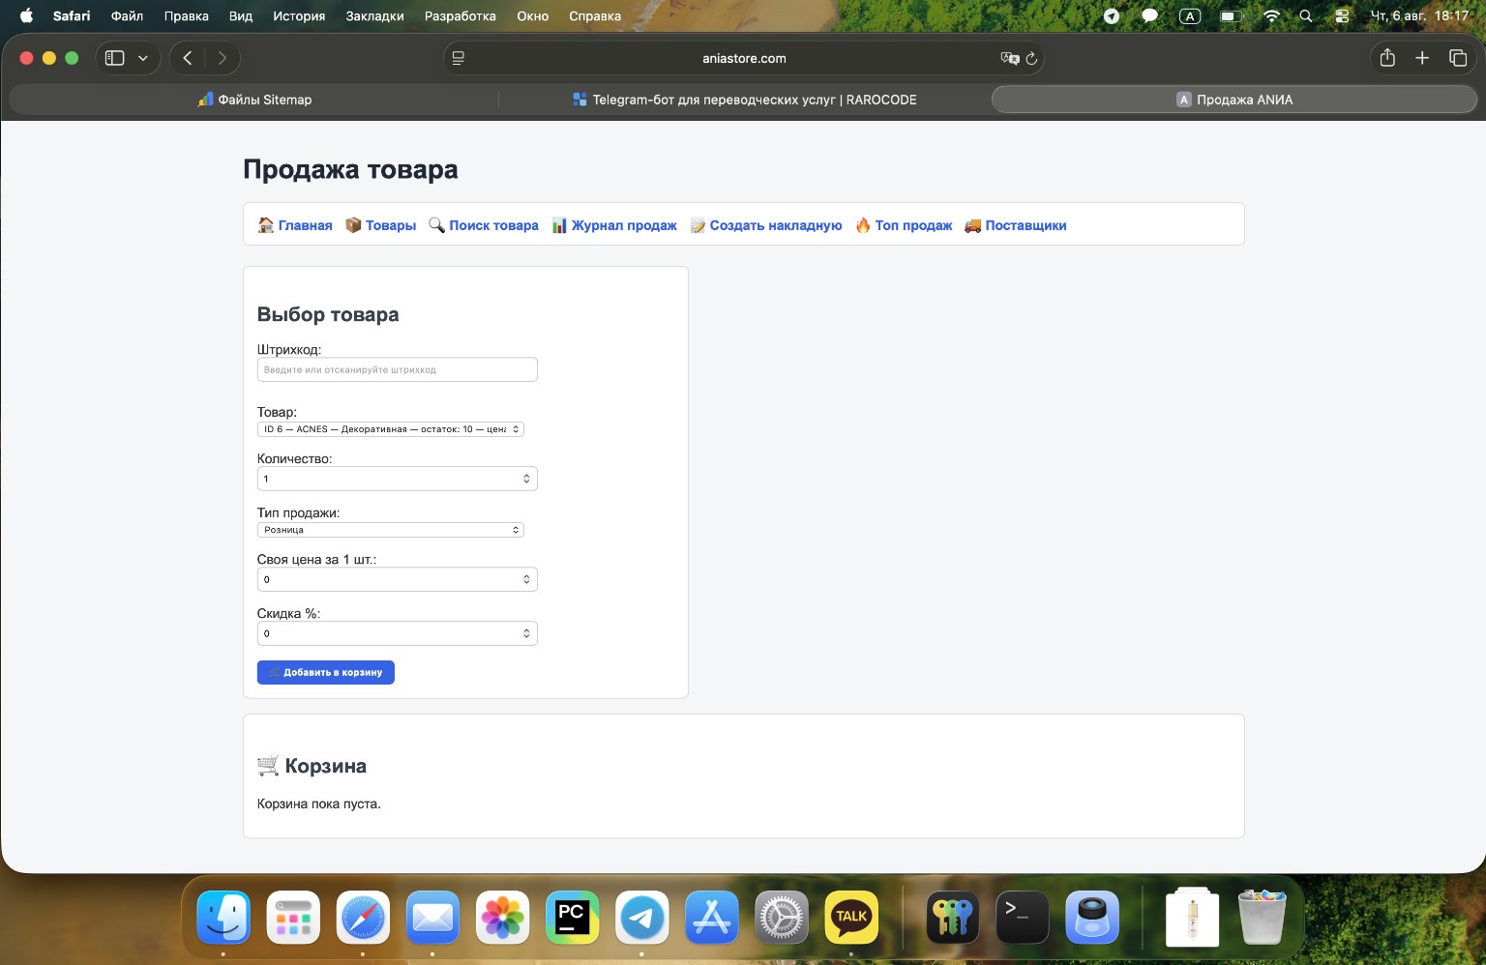Open the Закладки menu
The width and height of the screenshot is (1486, 965).
tap(375, 15)
